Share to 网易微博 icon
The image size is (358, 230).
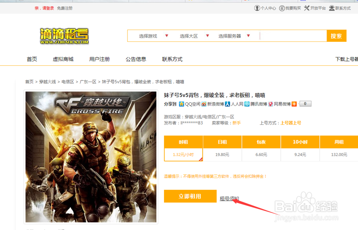pyautogui.click(x=279, y=104)
